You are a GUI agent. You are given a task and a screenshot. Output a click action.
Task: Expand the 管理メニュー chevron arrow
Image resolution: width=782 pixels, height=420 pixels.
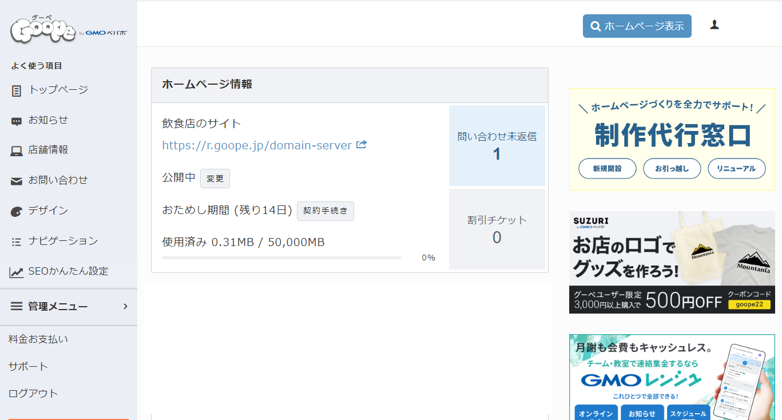point(125,307)
